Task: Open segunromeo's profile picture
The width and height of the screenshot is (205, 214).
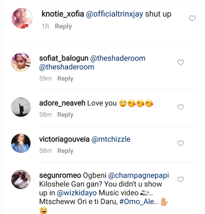Action: pos(21,180)
